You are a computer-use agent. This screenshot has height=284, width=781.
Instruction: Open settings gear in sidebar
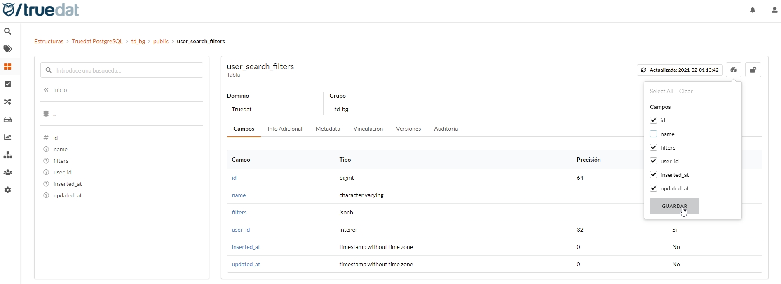7,190
